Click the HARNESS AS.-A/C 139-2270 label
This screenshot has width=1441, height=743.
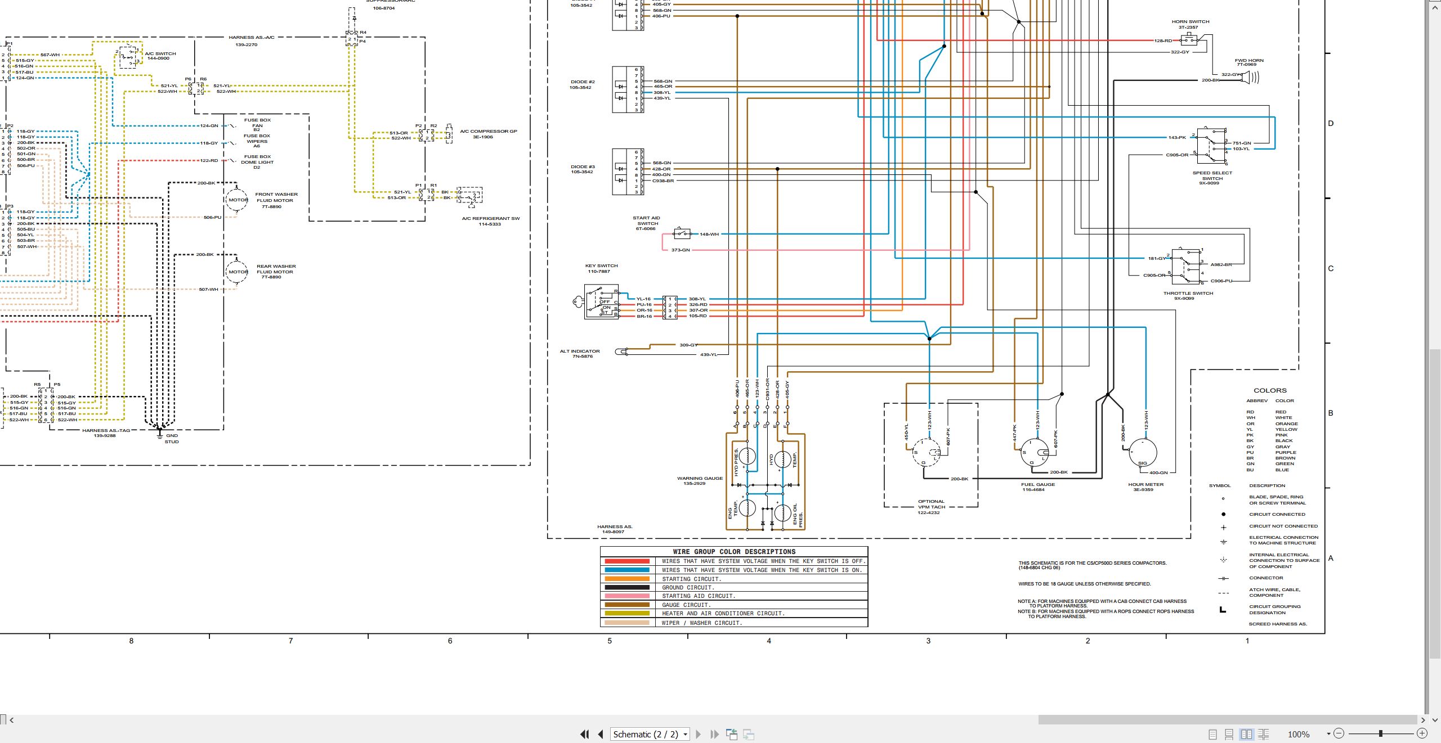[x=251, y=40]
